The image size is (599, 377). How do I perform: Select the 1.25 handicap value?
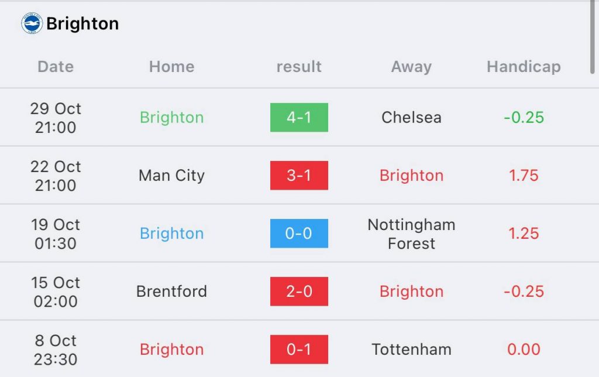coord(524,233)
